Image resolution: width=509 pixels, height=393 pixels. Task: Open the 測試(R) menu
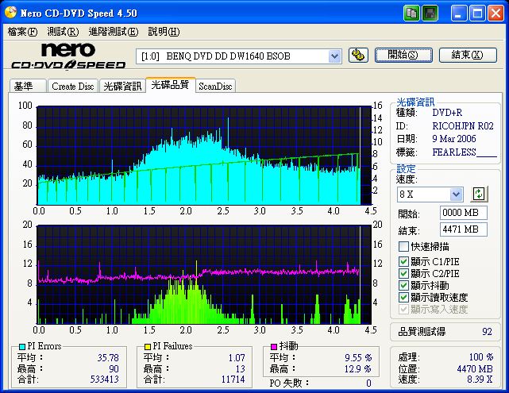coord(63,32)
